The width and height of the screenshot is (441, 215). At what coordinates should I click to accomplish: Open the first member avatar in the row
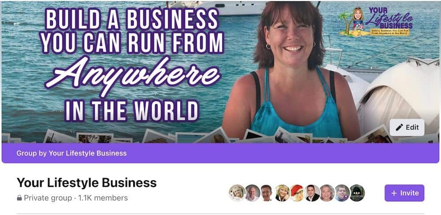click(x=237, y=193)
